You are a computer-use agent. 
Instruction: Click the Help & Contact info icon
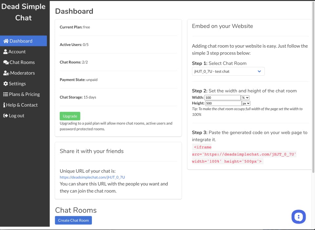point(4,105)
